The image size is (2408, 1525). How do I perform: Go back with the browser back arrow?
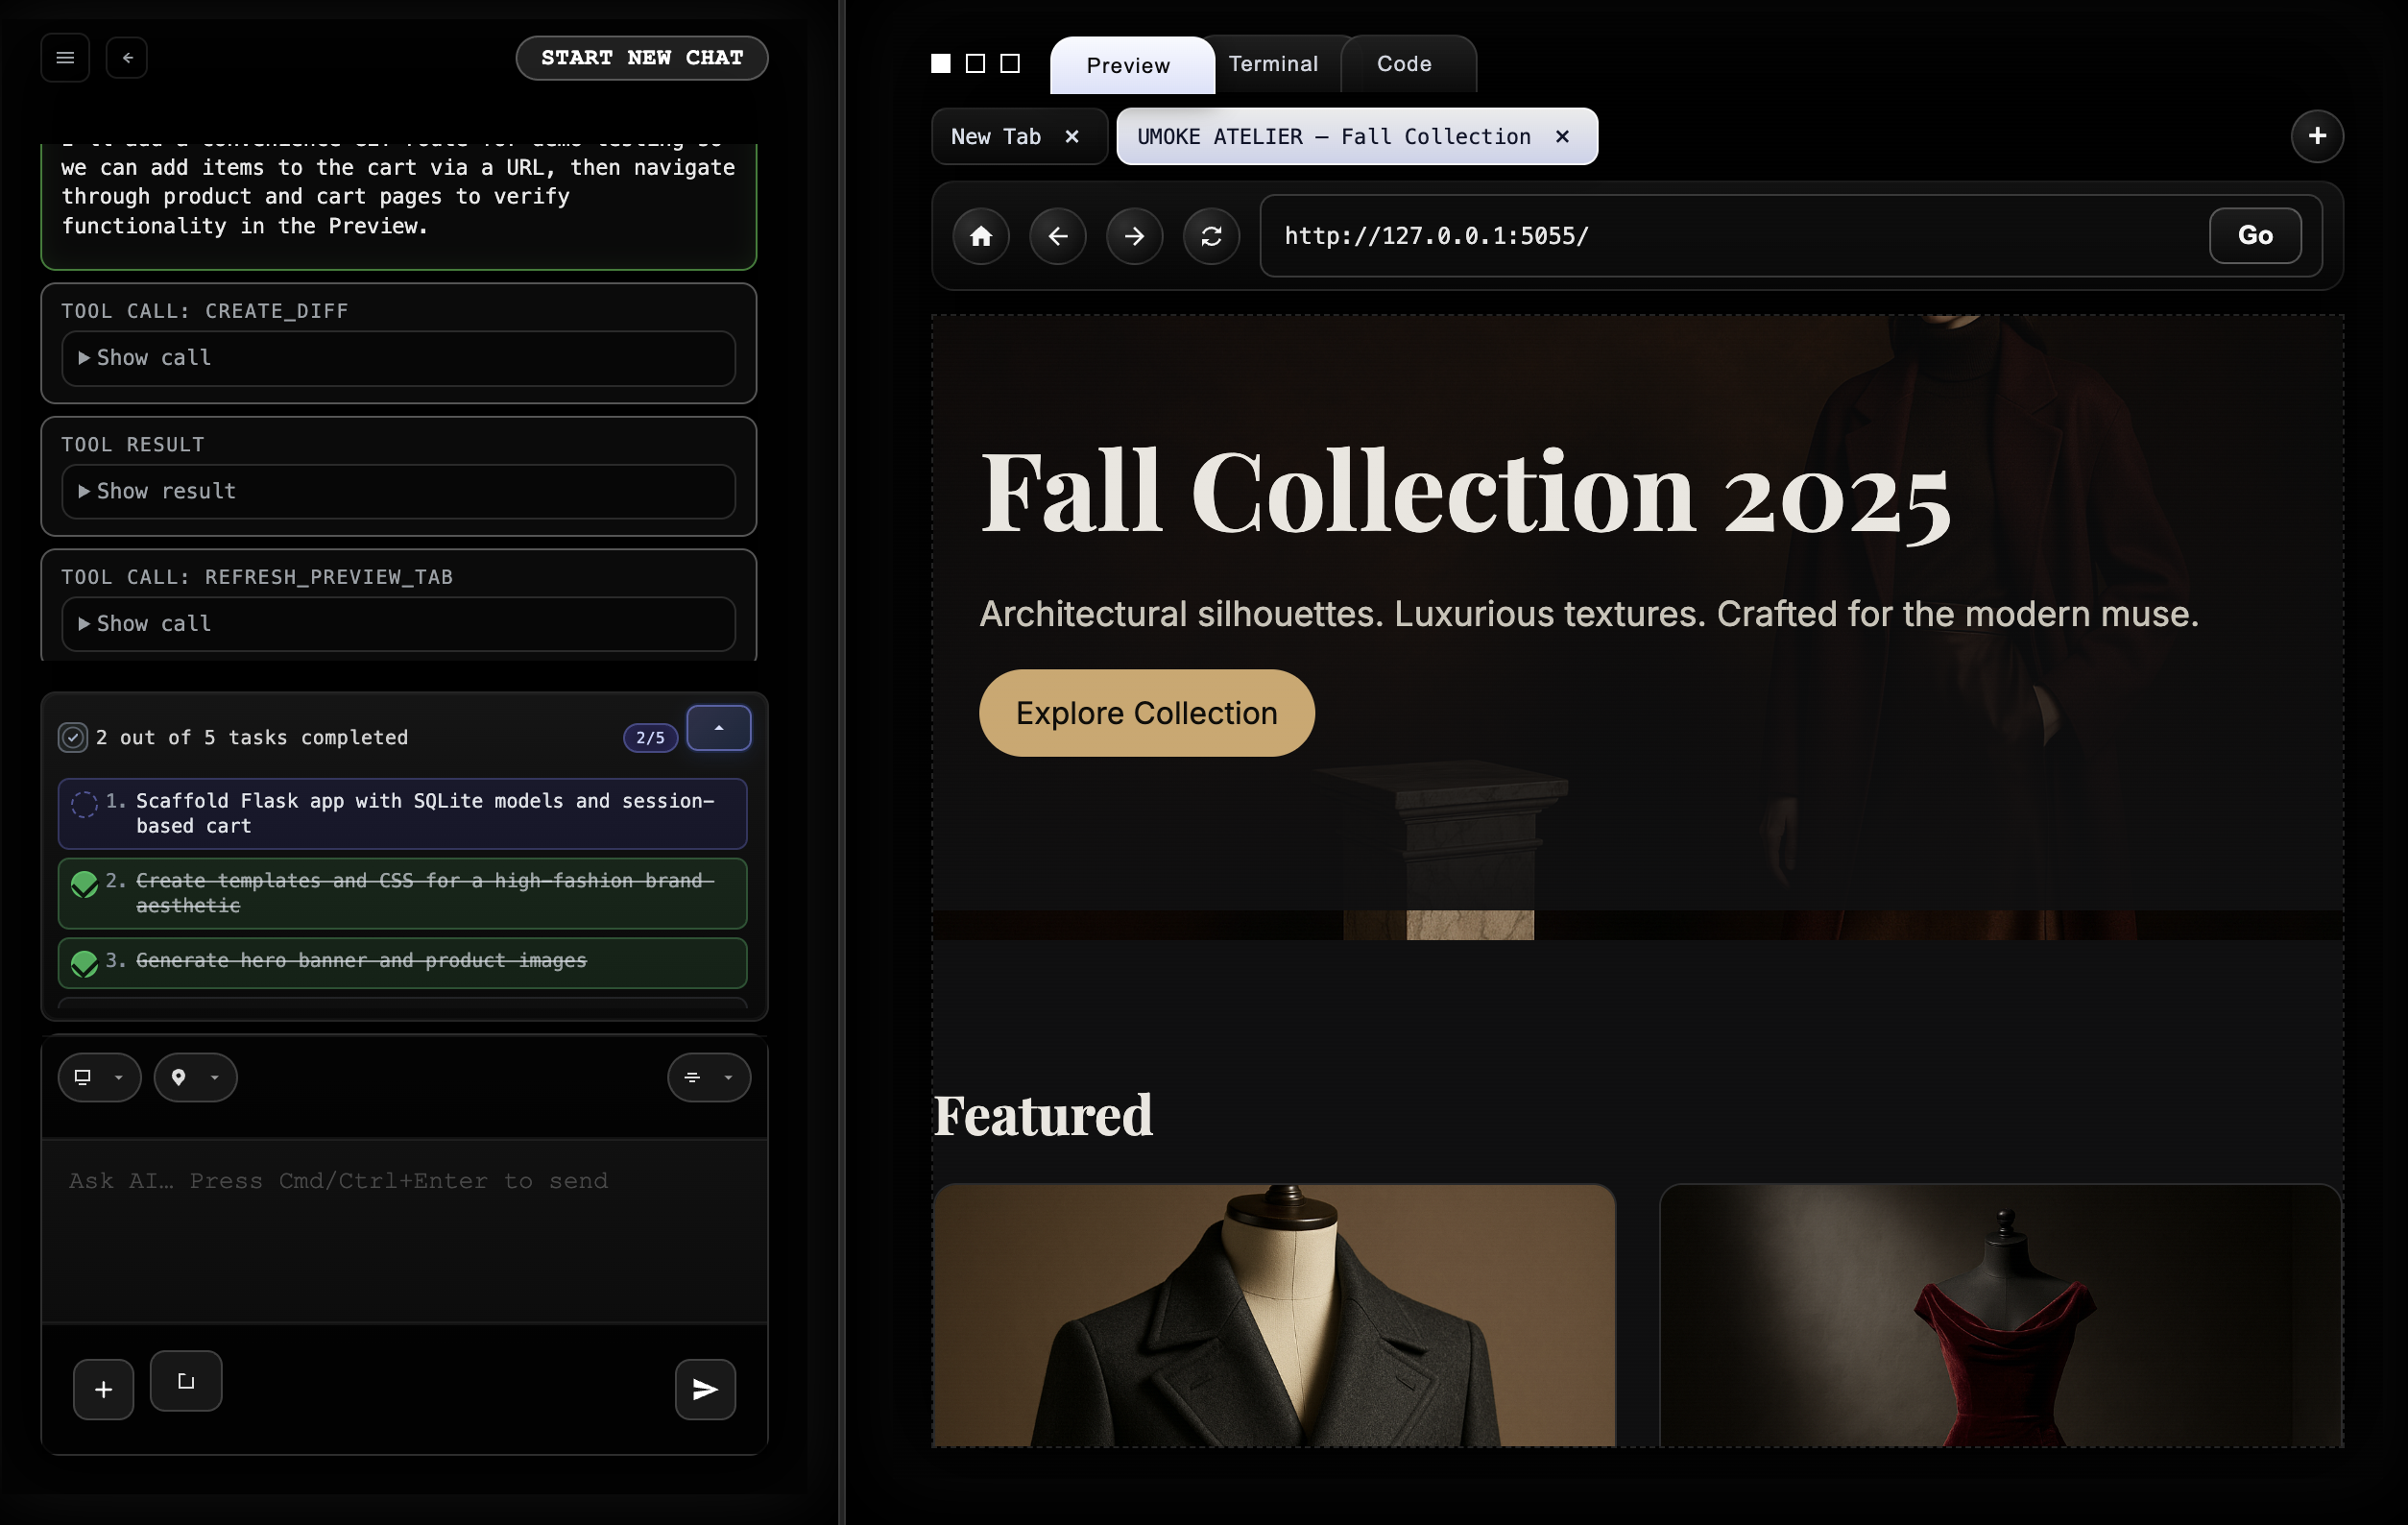(1057, 236)
